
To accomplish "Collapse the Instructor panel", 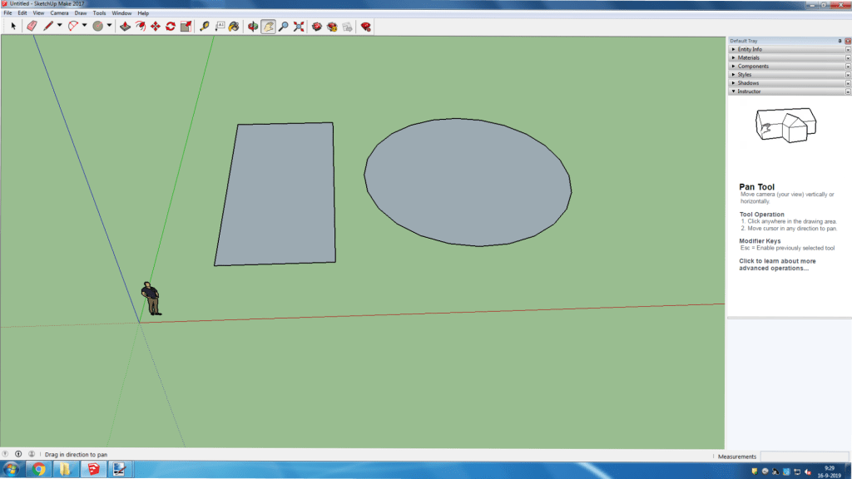I will (x=749, y=91).
